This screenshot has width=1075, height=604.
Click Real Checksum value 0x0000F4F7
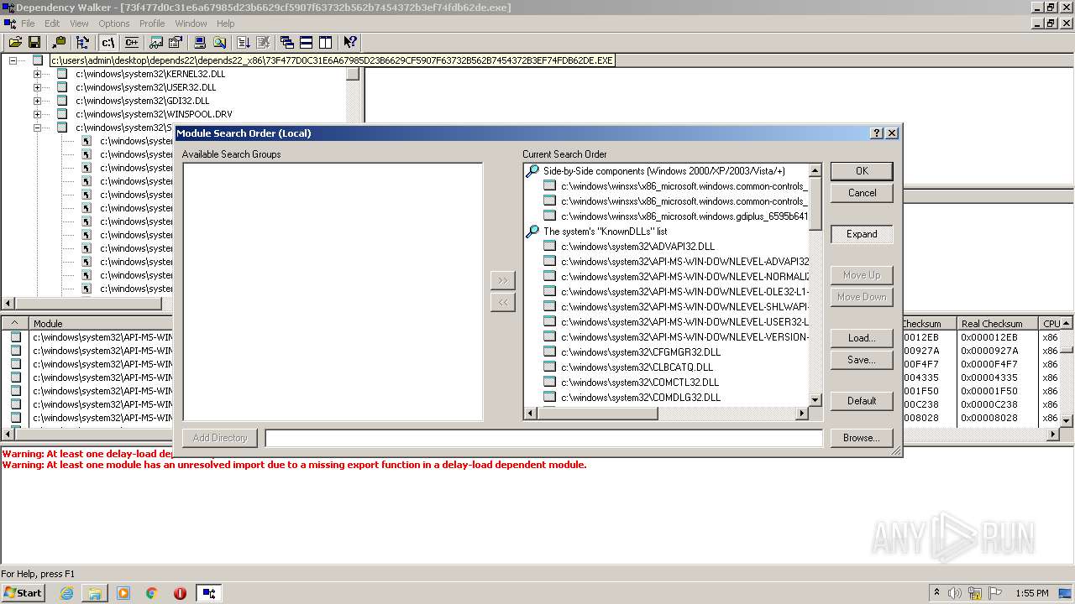(x=989, y=364)
